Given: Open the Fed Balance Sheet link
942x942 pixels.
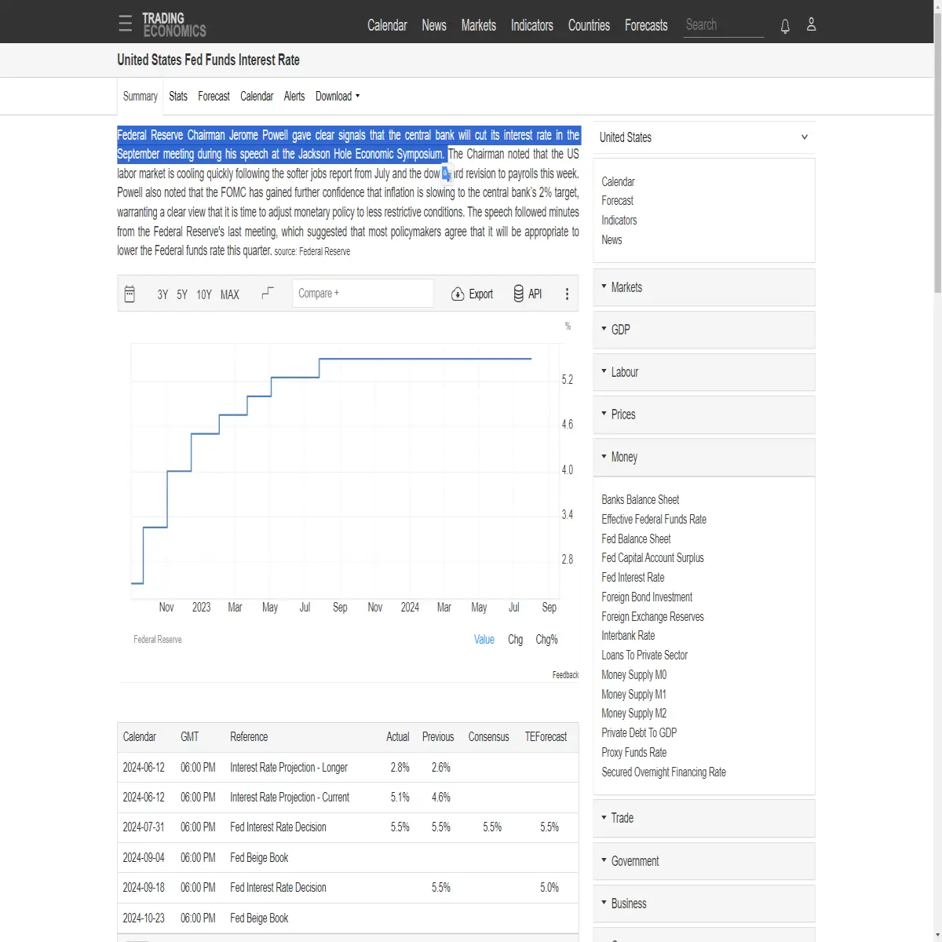Looking at the screenshot, I should click(636, 539).
